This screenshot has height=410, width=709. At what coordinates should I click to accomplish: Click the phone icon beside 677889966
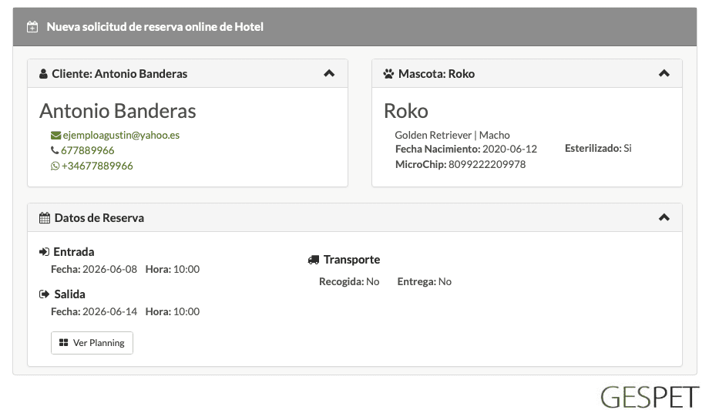55,150
